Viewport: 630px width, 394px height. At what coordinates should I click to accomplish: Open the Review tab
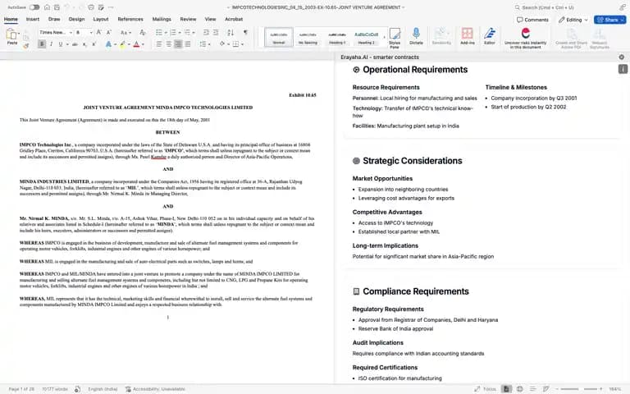coord(188,19)
